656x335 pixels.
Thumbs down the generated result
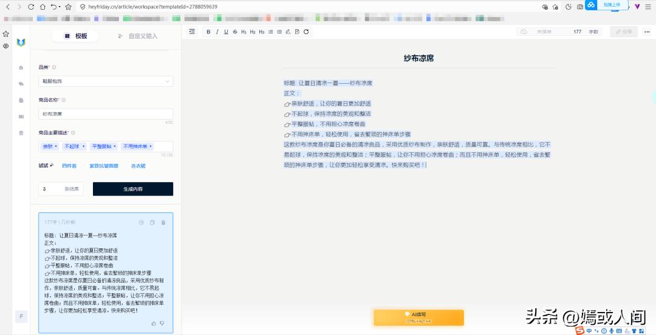click(162, 323)
